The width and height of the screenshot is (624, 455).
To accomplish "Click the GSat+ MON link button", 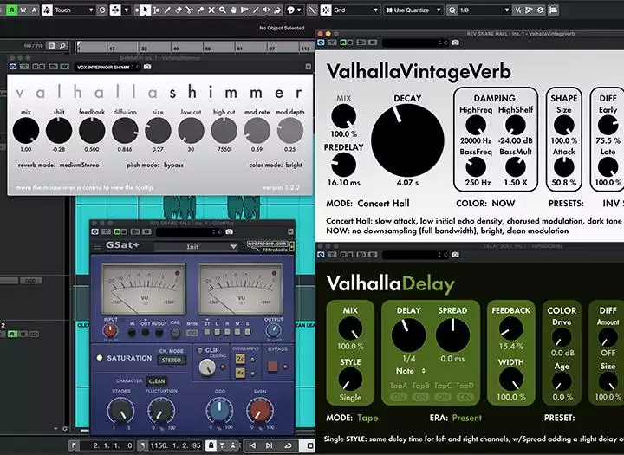I will click(192, 333).
